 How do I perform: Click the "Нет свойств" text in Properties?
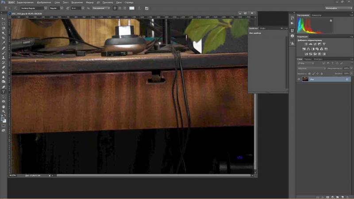click(x=255, y=33)
